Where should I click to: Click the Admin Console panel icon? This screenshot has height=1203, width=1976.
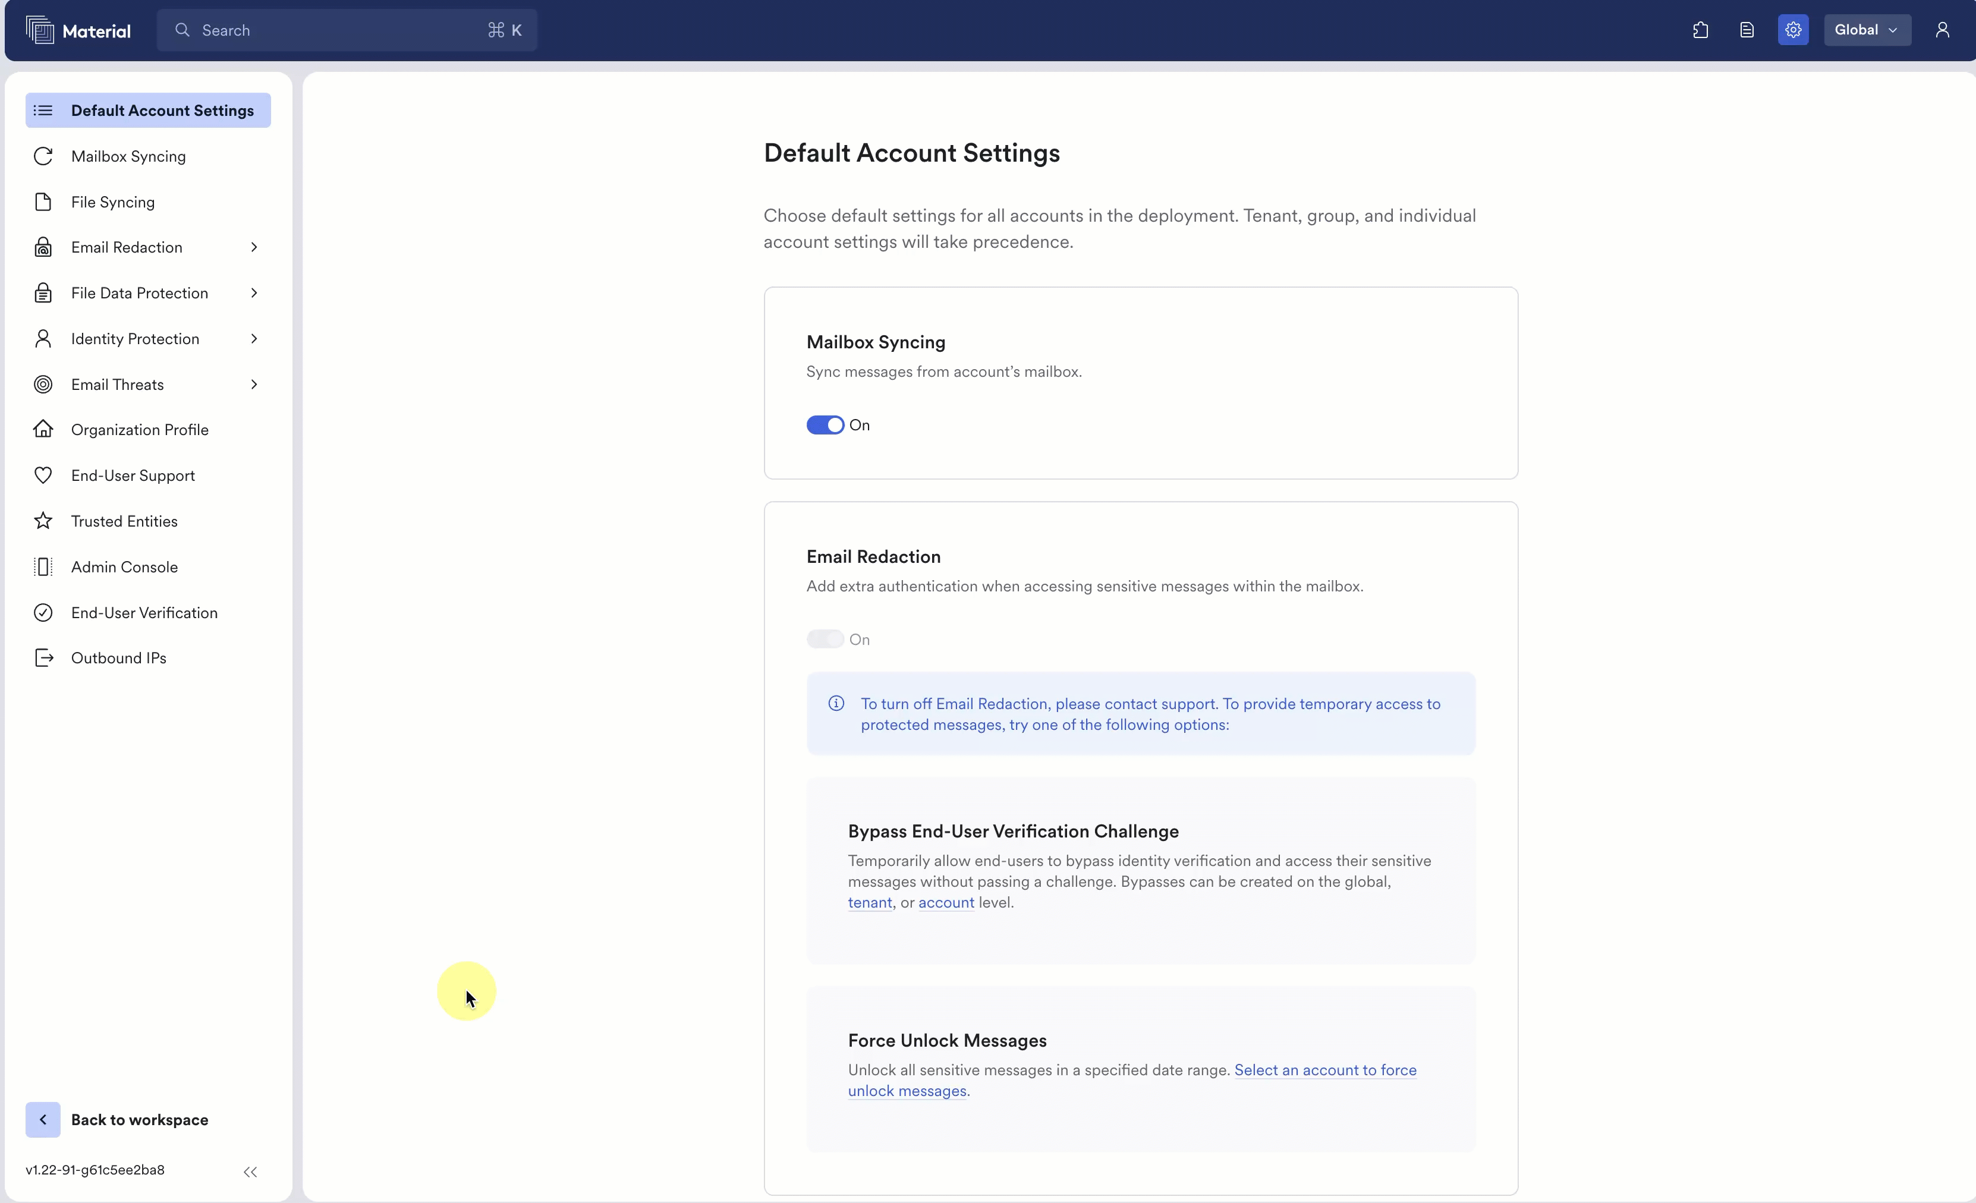click(43, 567)
